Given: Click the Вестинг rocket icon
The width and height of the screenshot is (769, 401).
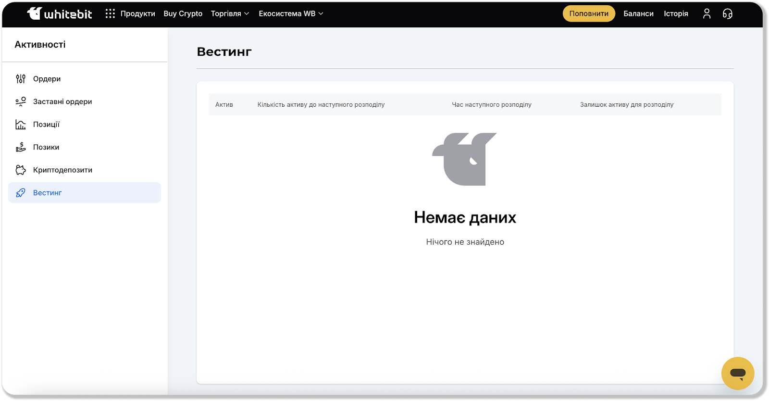Looking at the screenshot, I should pos(21,193).
